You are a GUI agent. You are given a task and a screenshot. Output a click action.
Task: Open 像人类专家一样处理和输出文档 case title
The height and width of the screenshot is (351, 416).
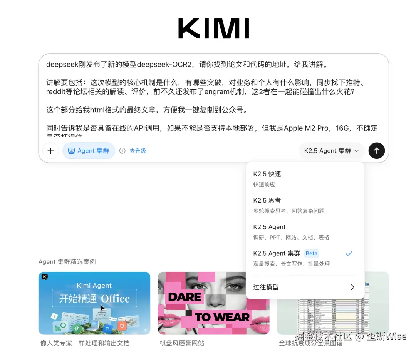[85, 343]
